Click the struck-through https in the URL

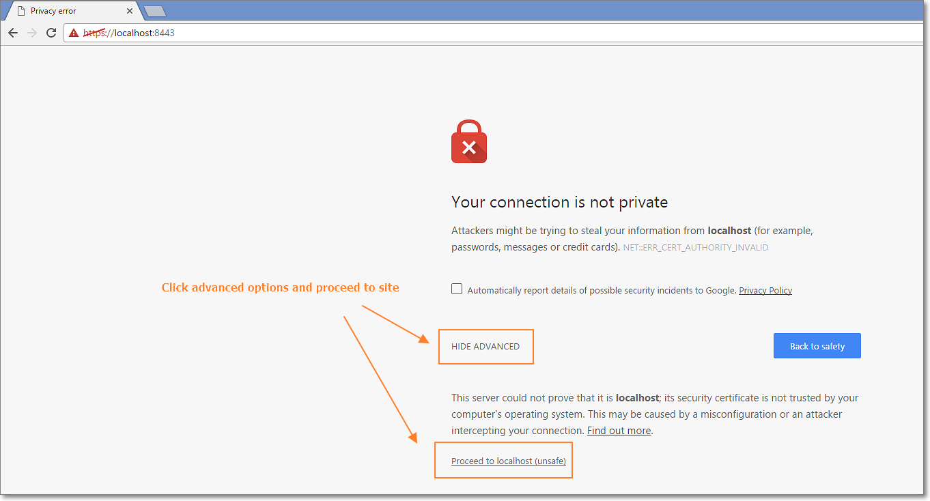click(93, 33)
